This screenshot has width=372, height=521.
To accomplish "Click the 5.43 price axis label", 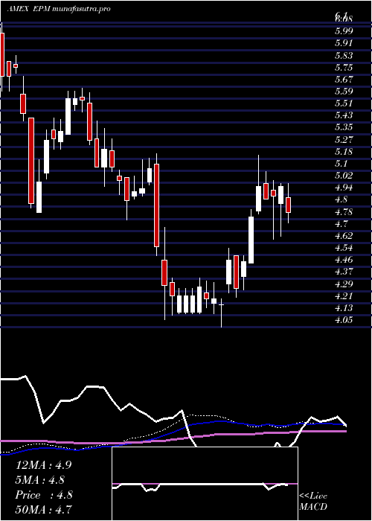I will tap(344, 115).
